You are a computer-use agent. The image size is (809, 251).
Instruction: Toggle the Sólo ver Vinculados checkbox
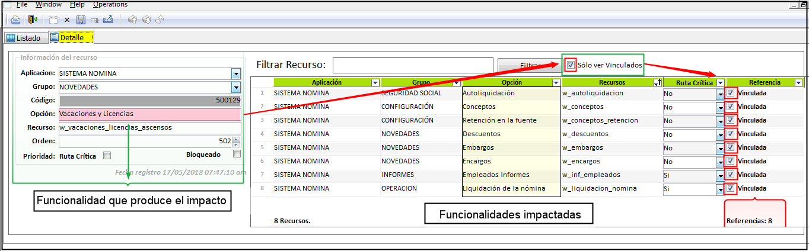pyautogui.click(x=571, y=65)
